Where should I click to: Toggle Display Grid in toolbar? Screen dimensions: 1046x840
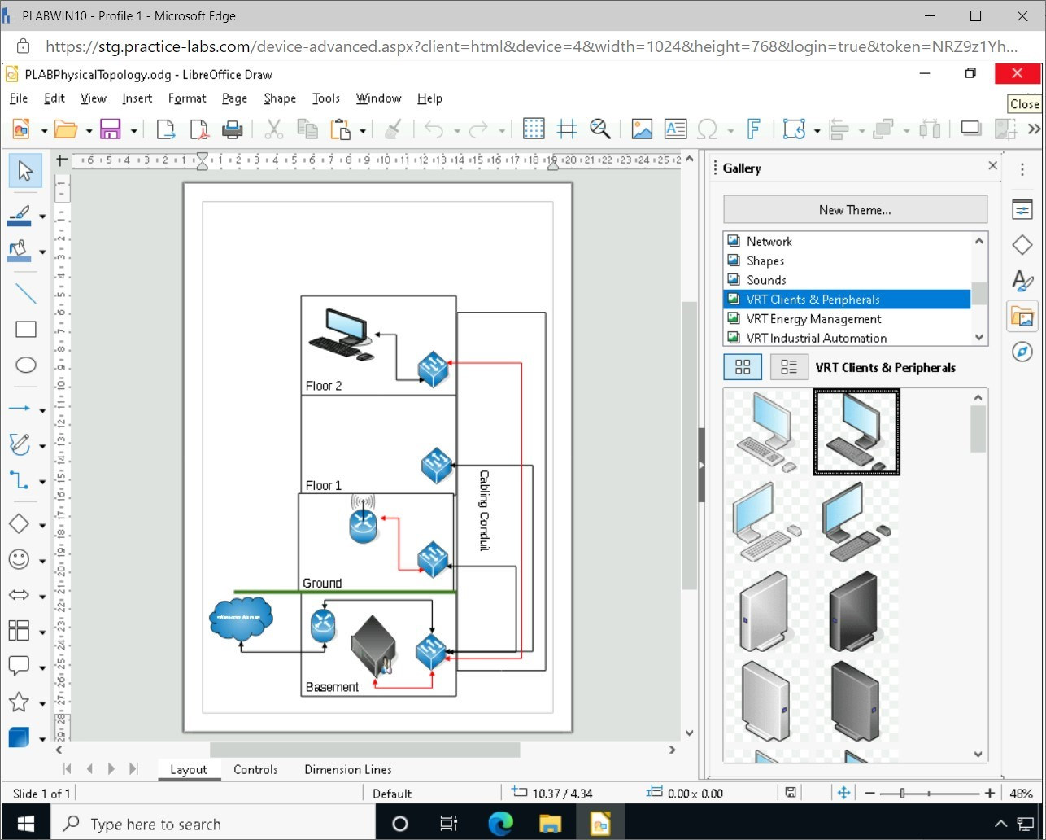click(534, 129)
